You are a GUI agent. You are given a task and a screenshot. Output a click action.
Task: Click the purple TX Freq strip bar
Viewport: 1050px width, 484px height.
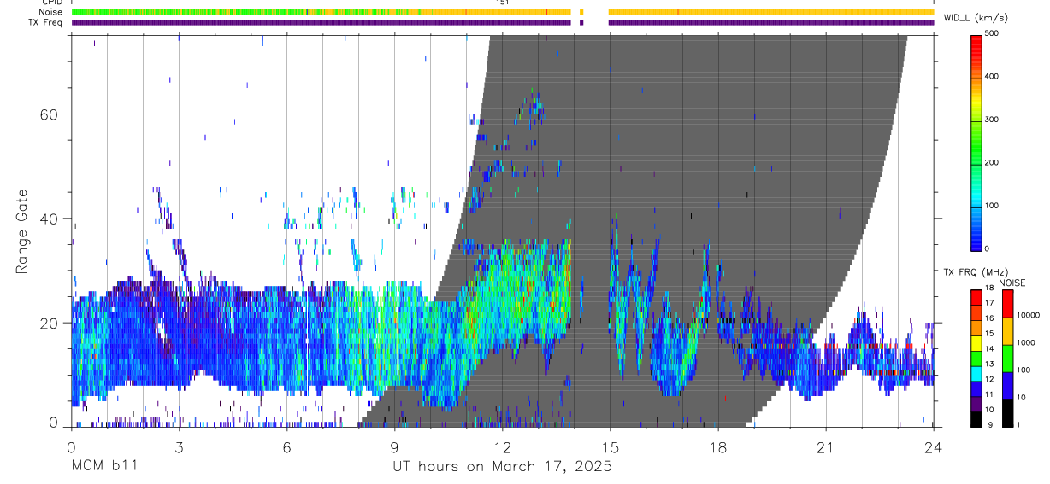tap(503, 22)
